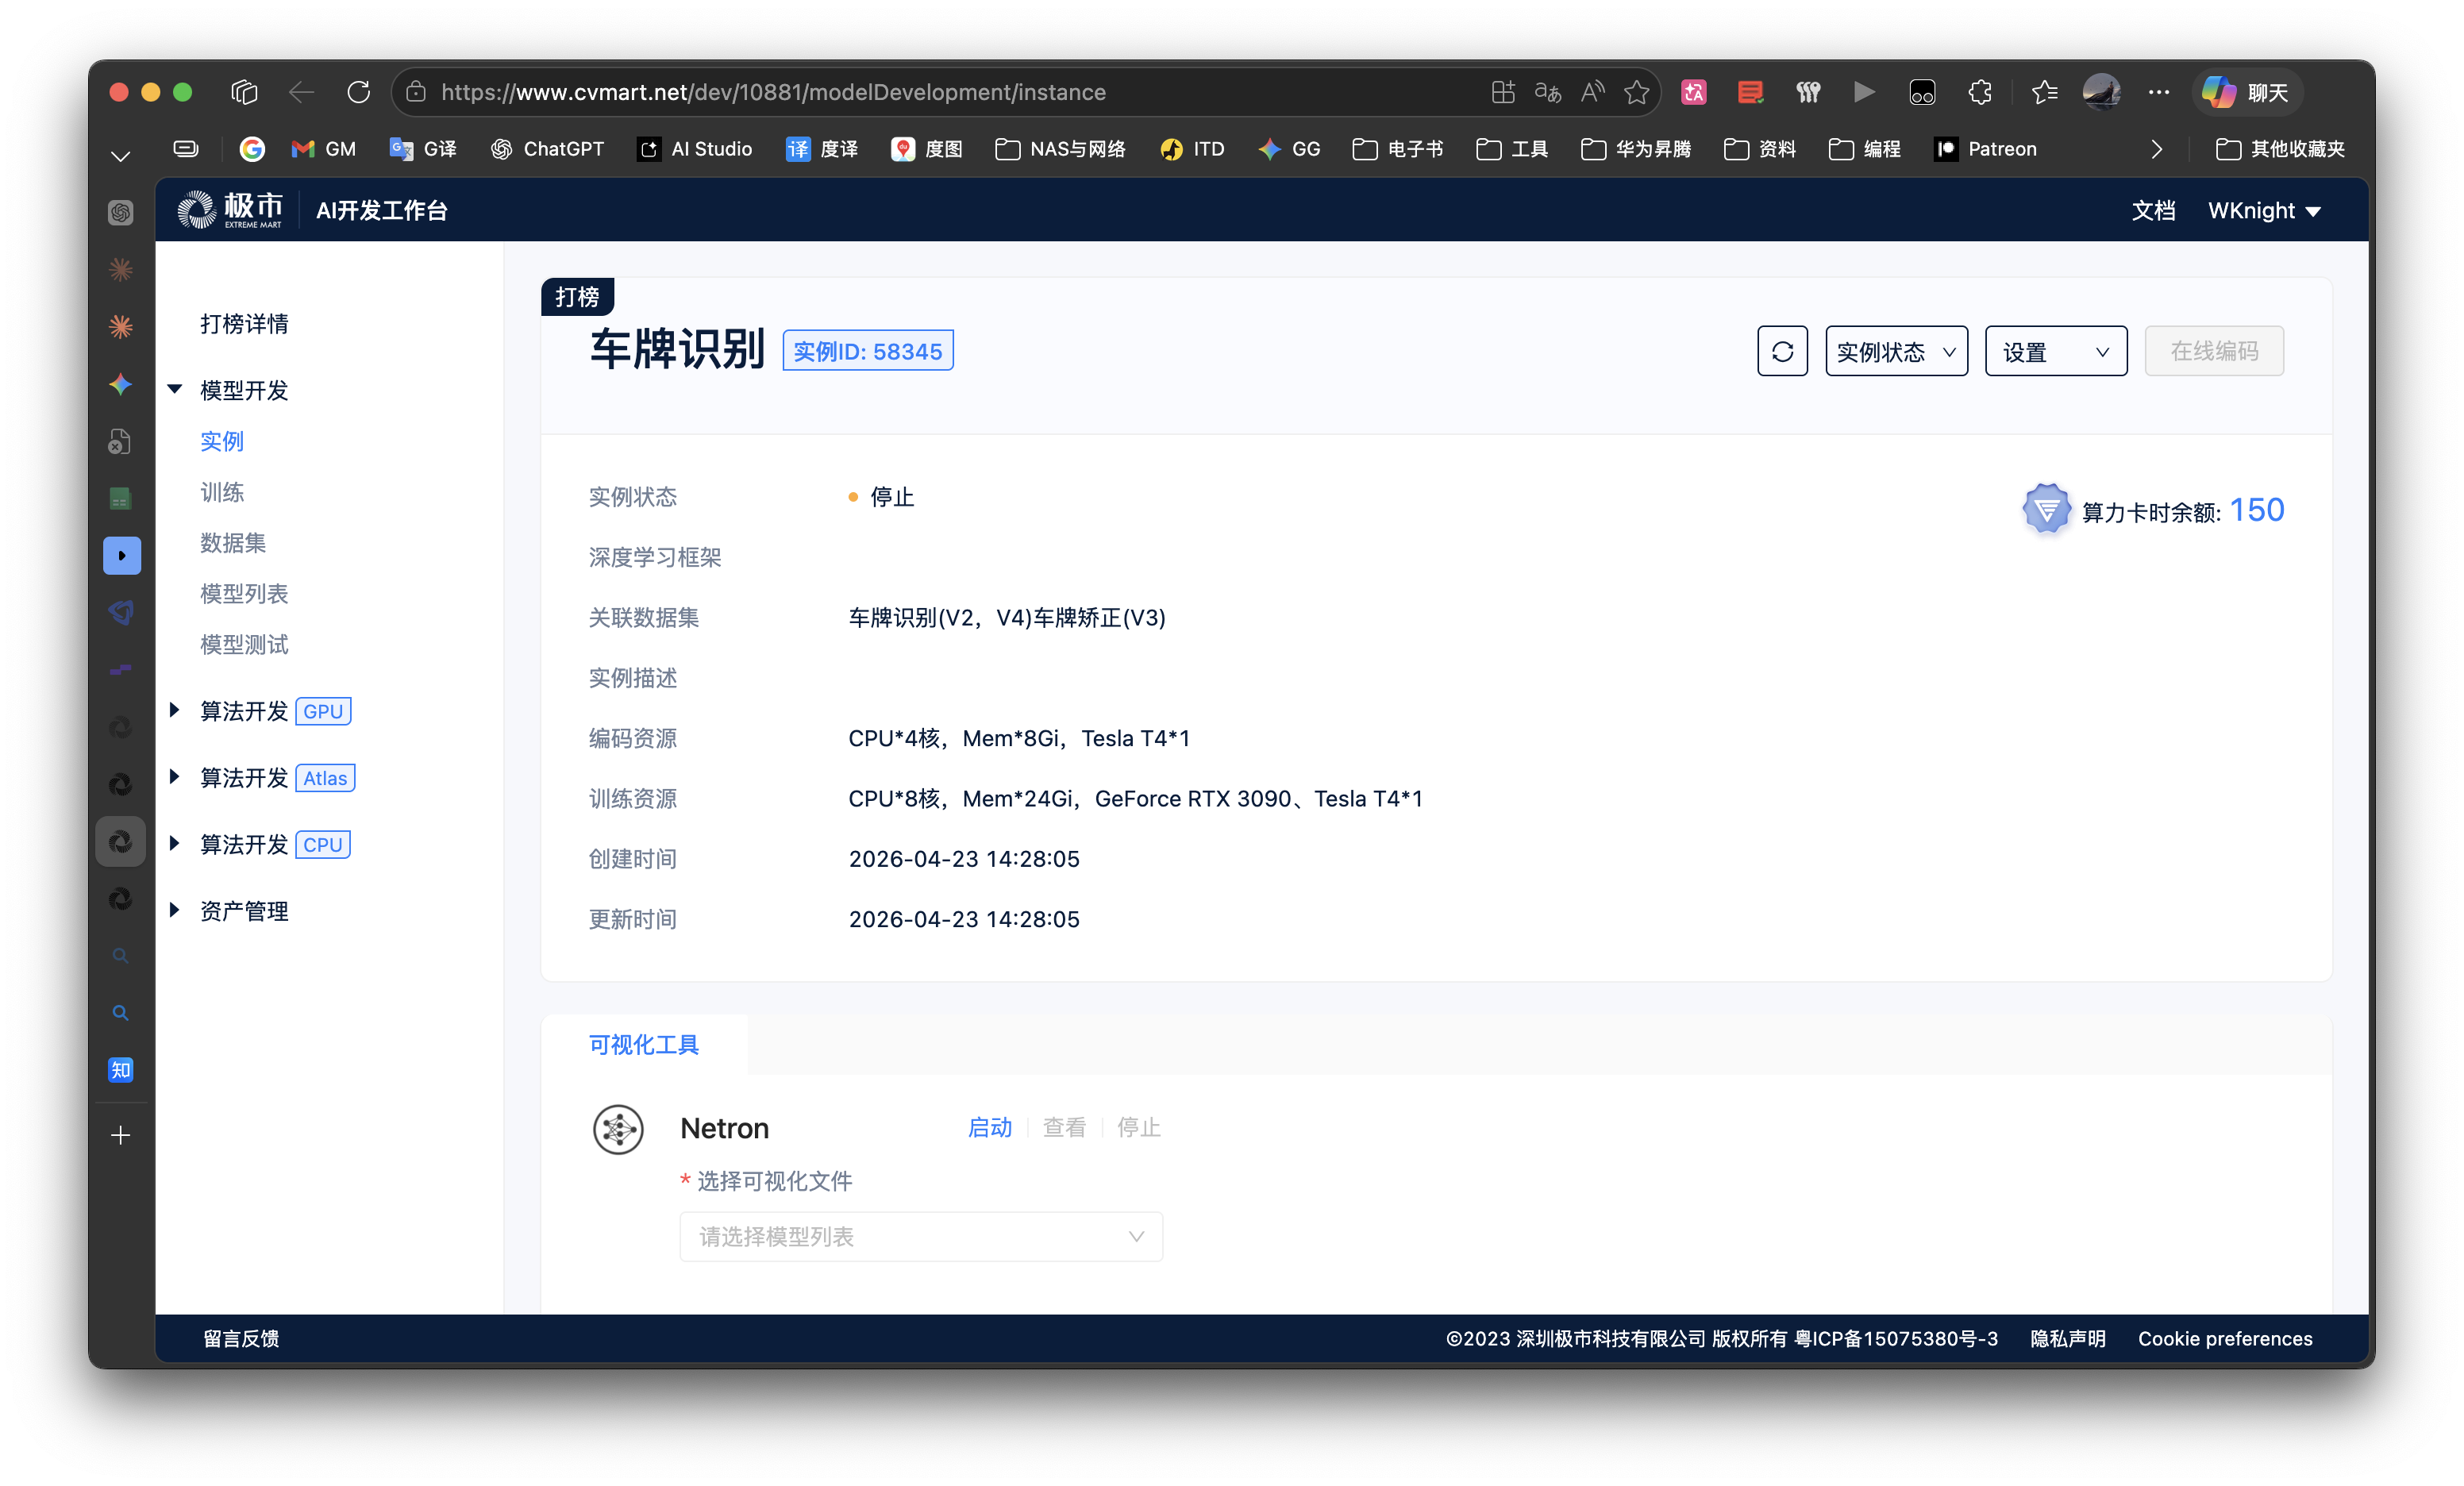Viewport: 2464px width, 1486px height.
Task: Click the gray play triangle extension icon
Action: point(1864,92)
